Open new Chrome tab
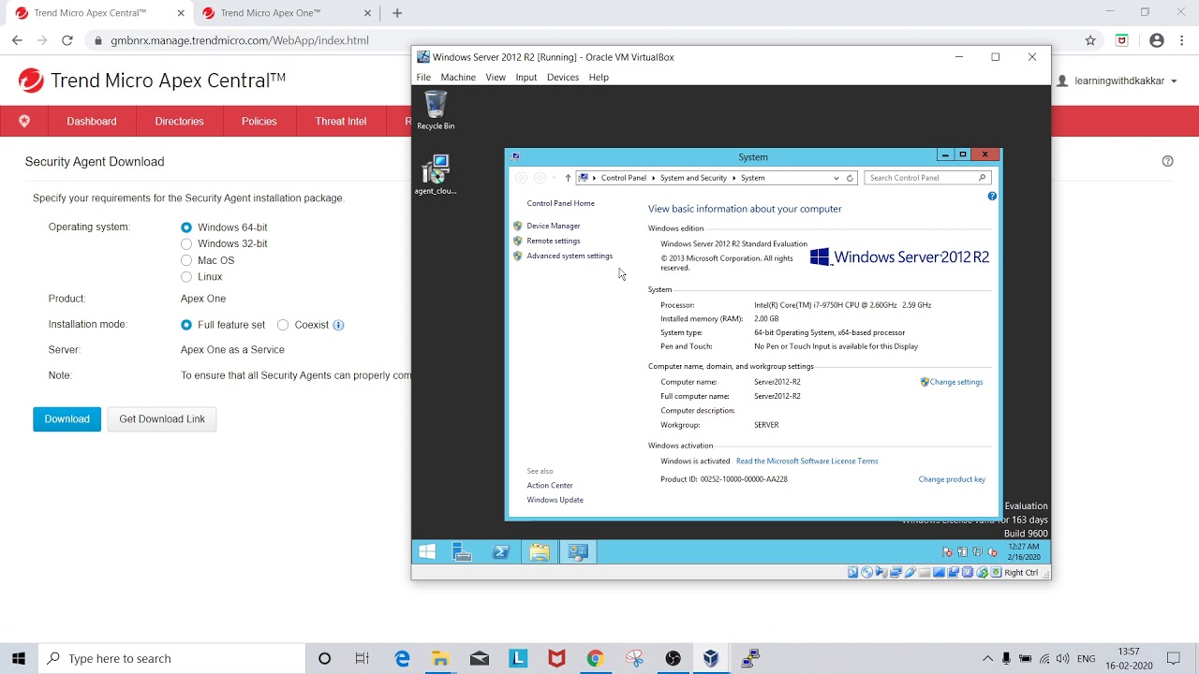This screenshot has width=1199, height=674. [397, 13]
